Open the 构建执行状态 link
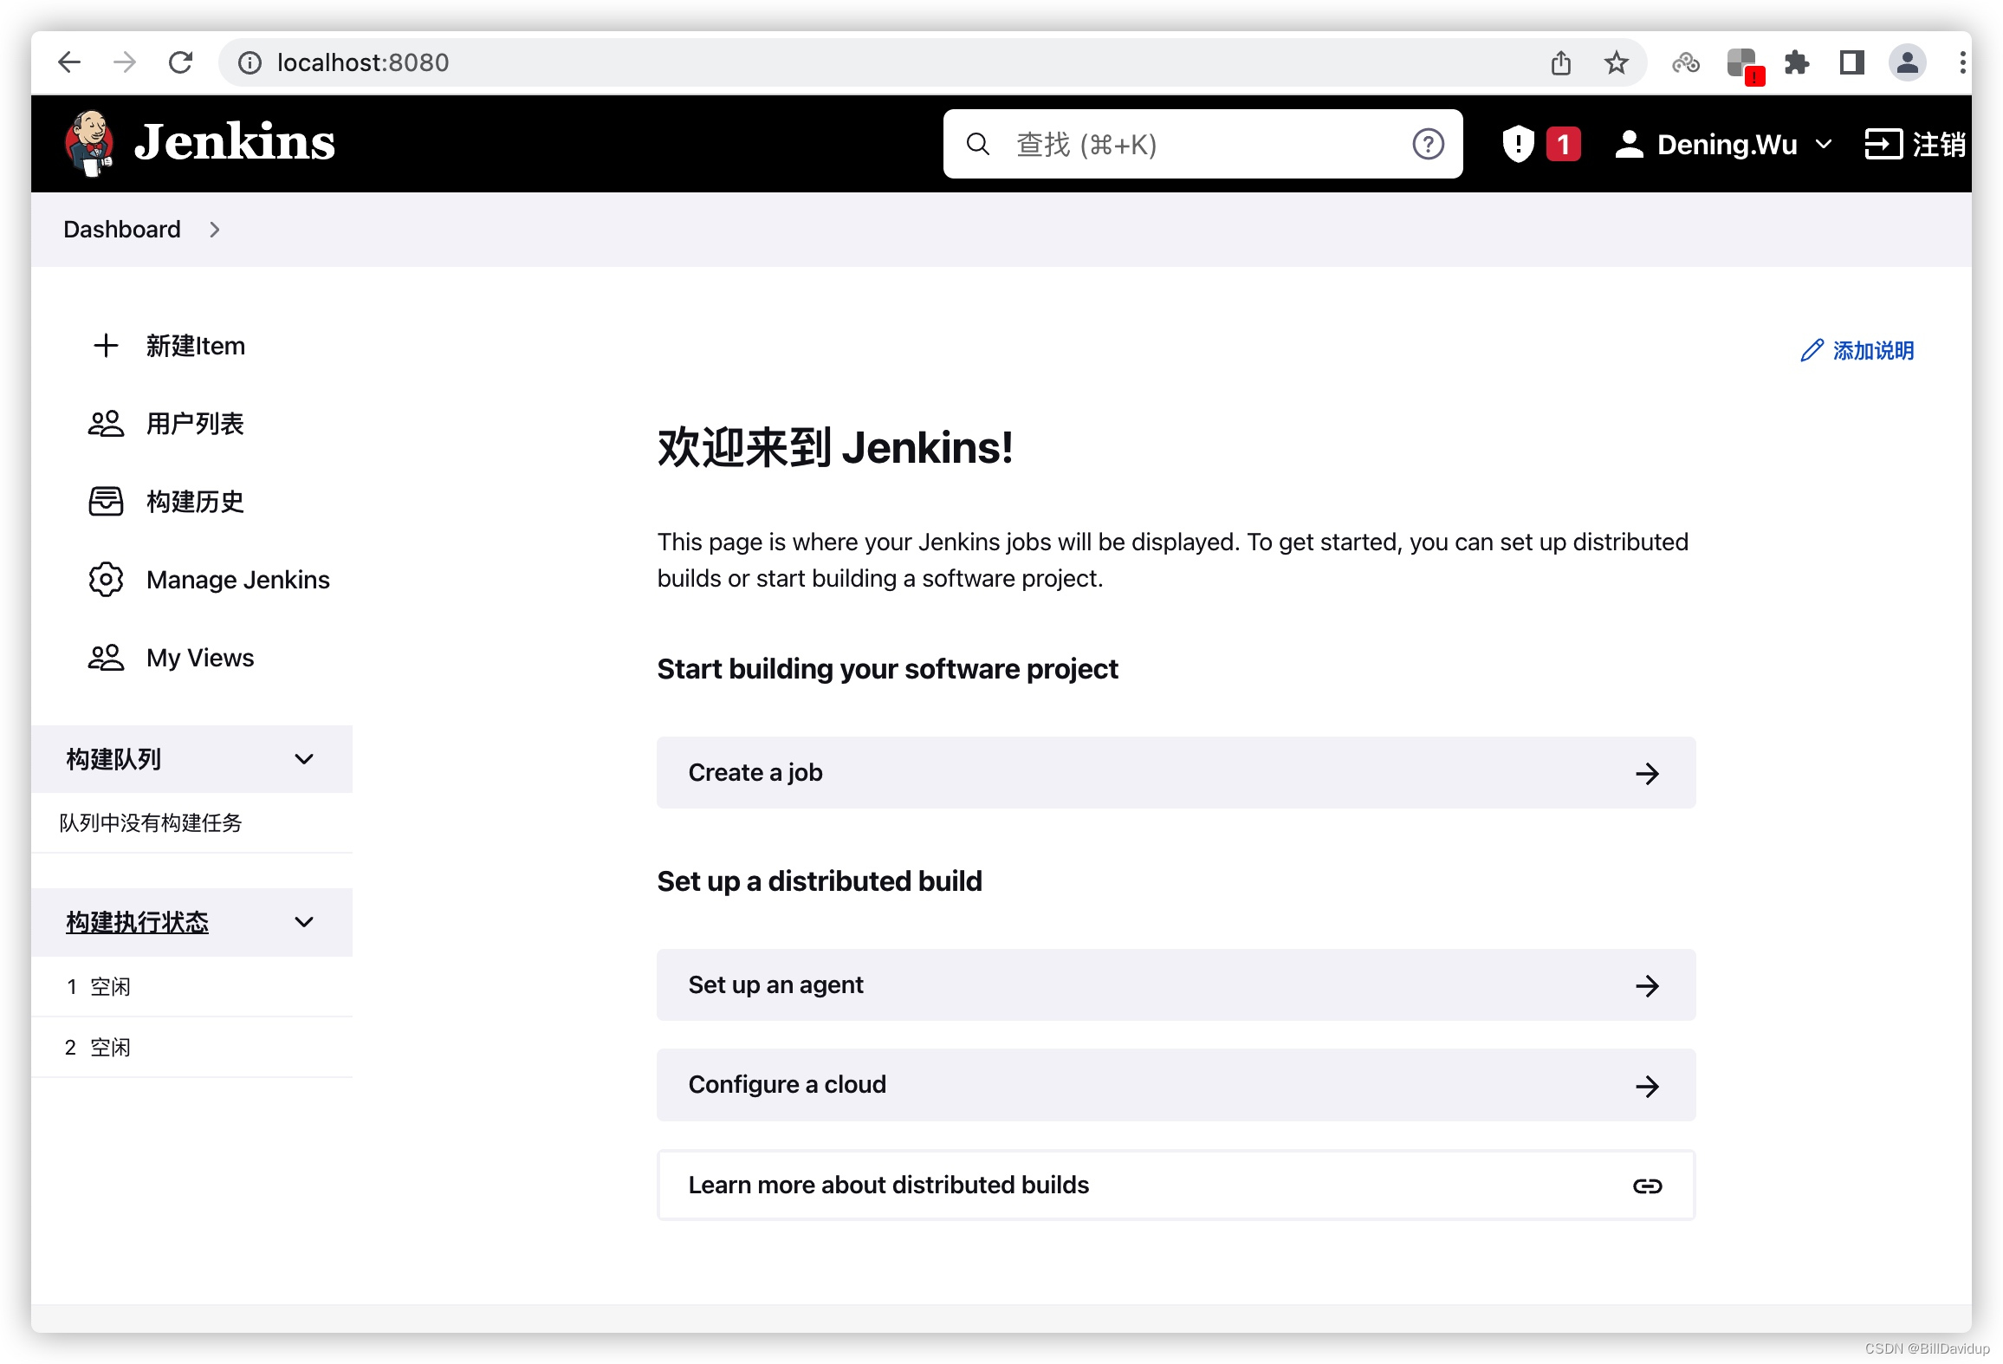This screenshot has height=1364, width=2003. [137, 922]
